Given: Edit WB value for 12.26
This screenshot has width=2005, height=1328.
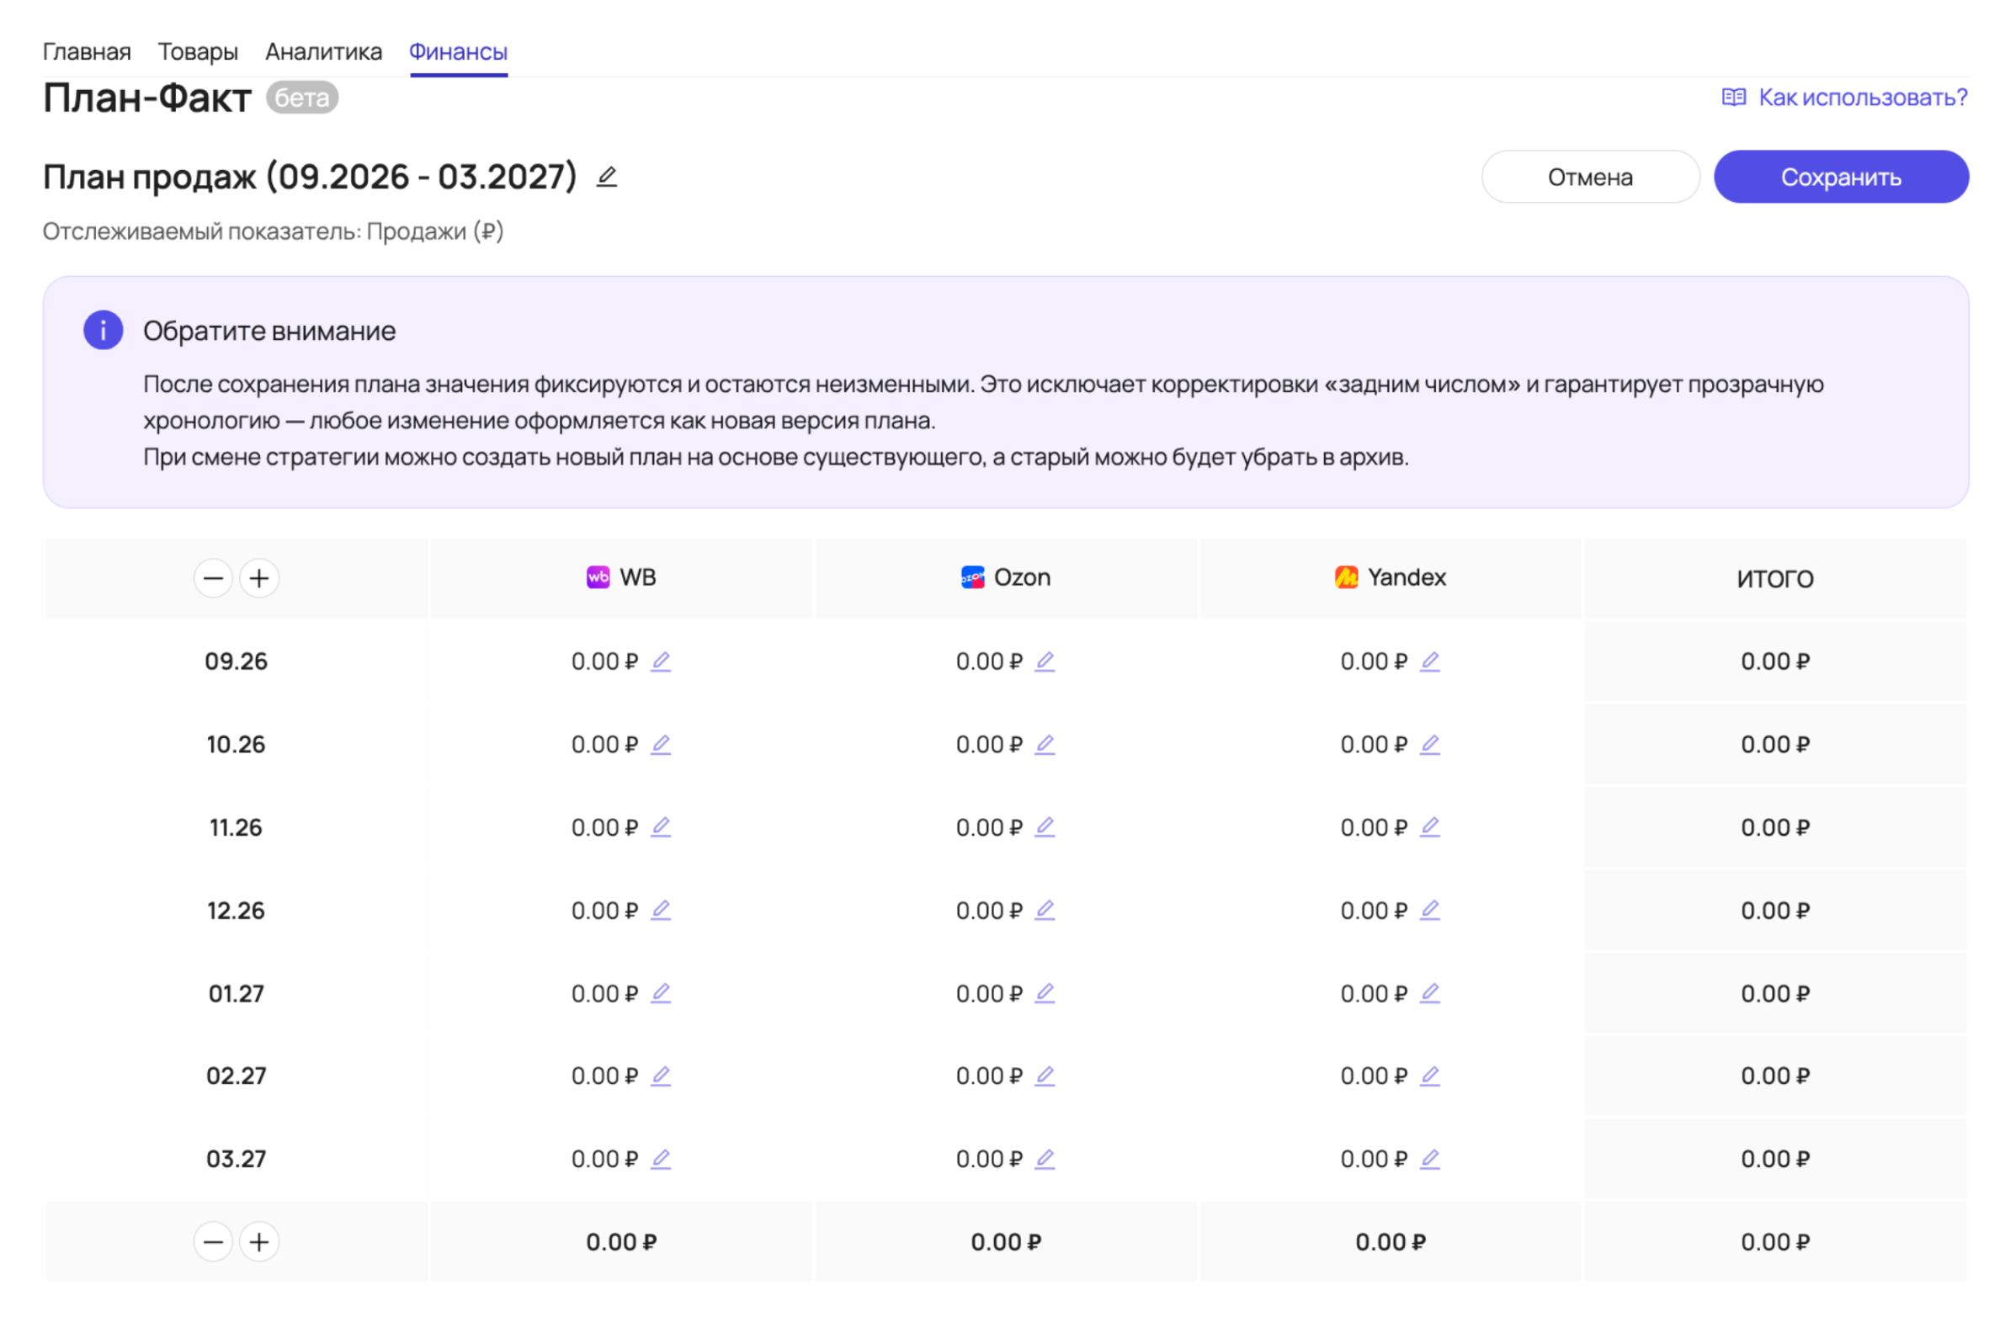Looking at the screenshot, I should (x=660, y=910).
